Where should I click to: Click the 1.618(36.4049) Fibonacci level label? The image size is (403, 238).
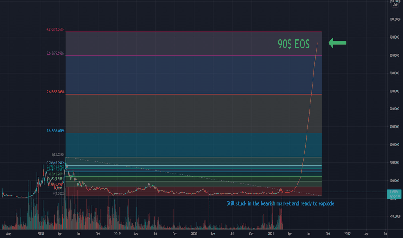(x=55, y=131)
